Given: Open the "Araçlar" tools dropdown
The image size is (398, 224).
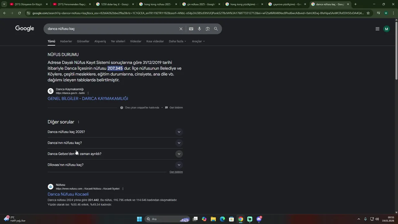Looking at the screenshot, I should pyautogui.click(x=198, y=41).
